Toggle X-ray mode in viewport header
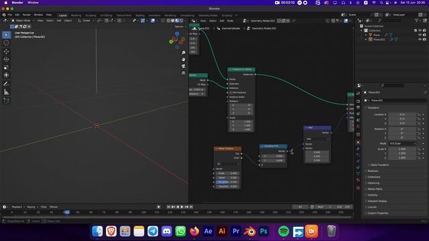Image resolution: width=429 pixels, height=241 pixels. (x=163, y=21)
